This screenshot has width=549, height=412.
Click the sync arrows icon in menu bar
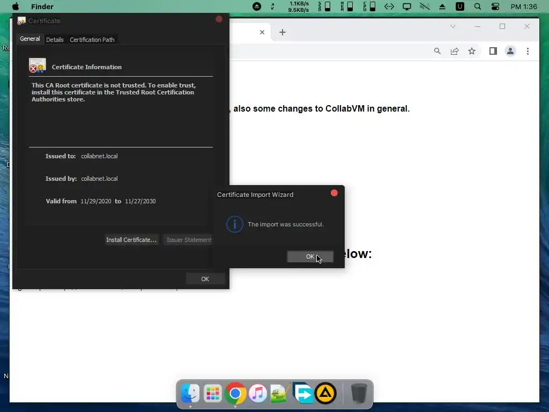(272, 6)
